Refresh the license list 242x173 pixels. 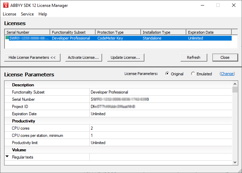(194, 57)
